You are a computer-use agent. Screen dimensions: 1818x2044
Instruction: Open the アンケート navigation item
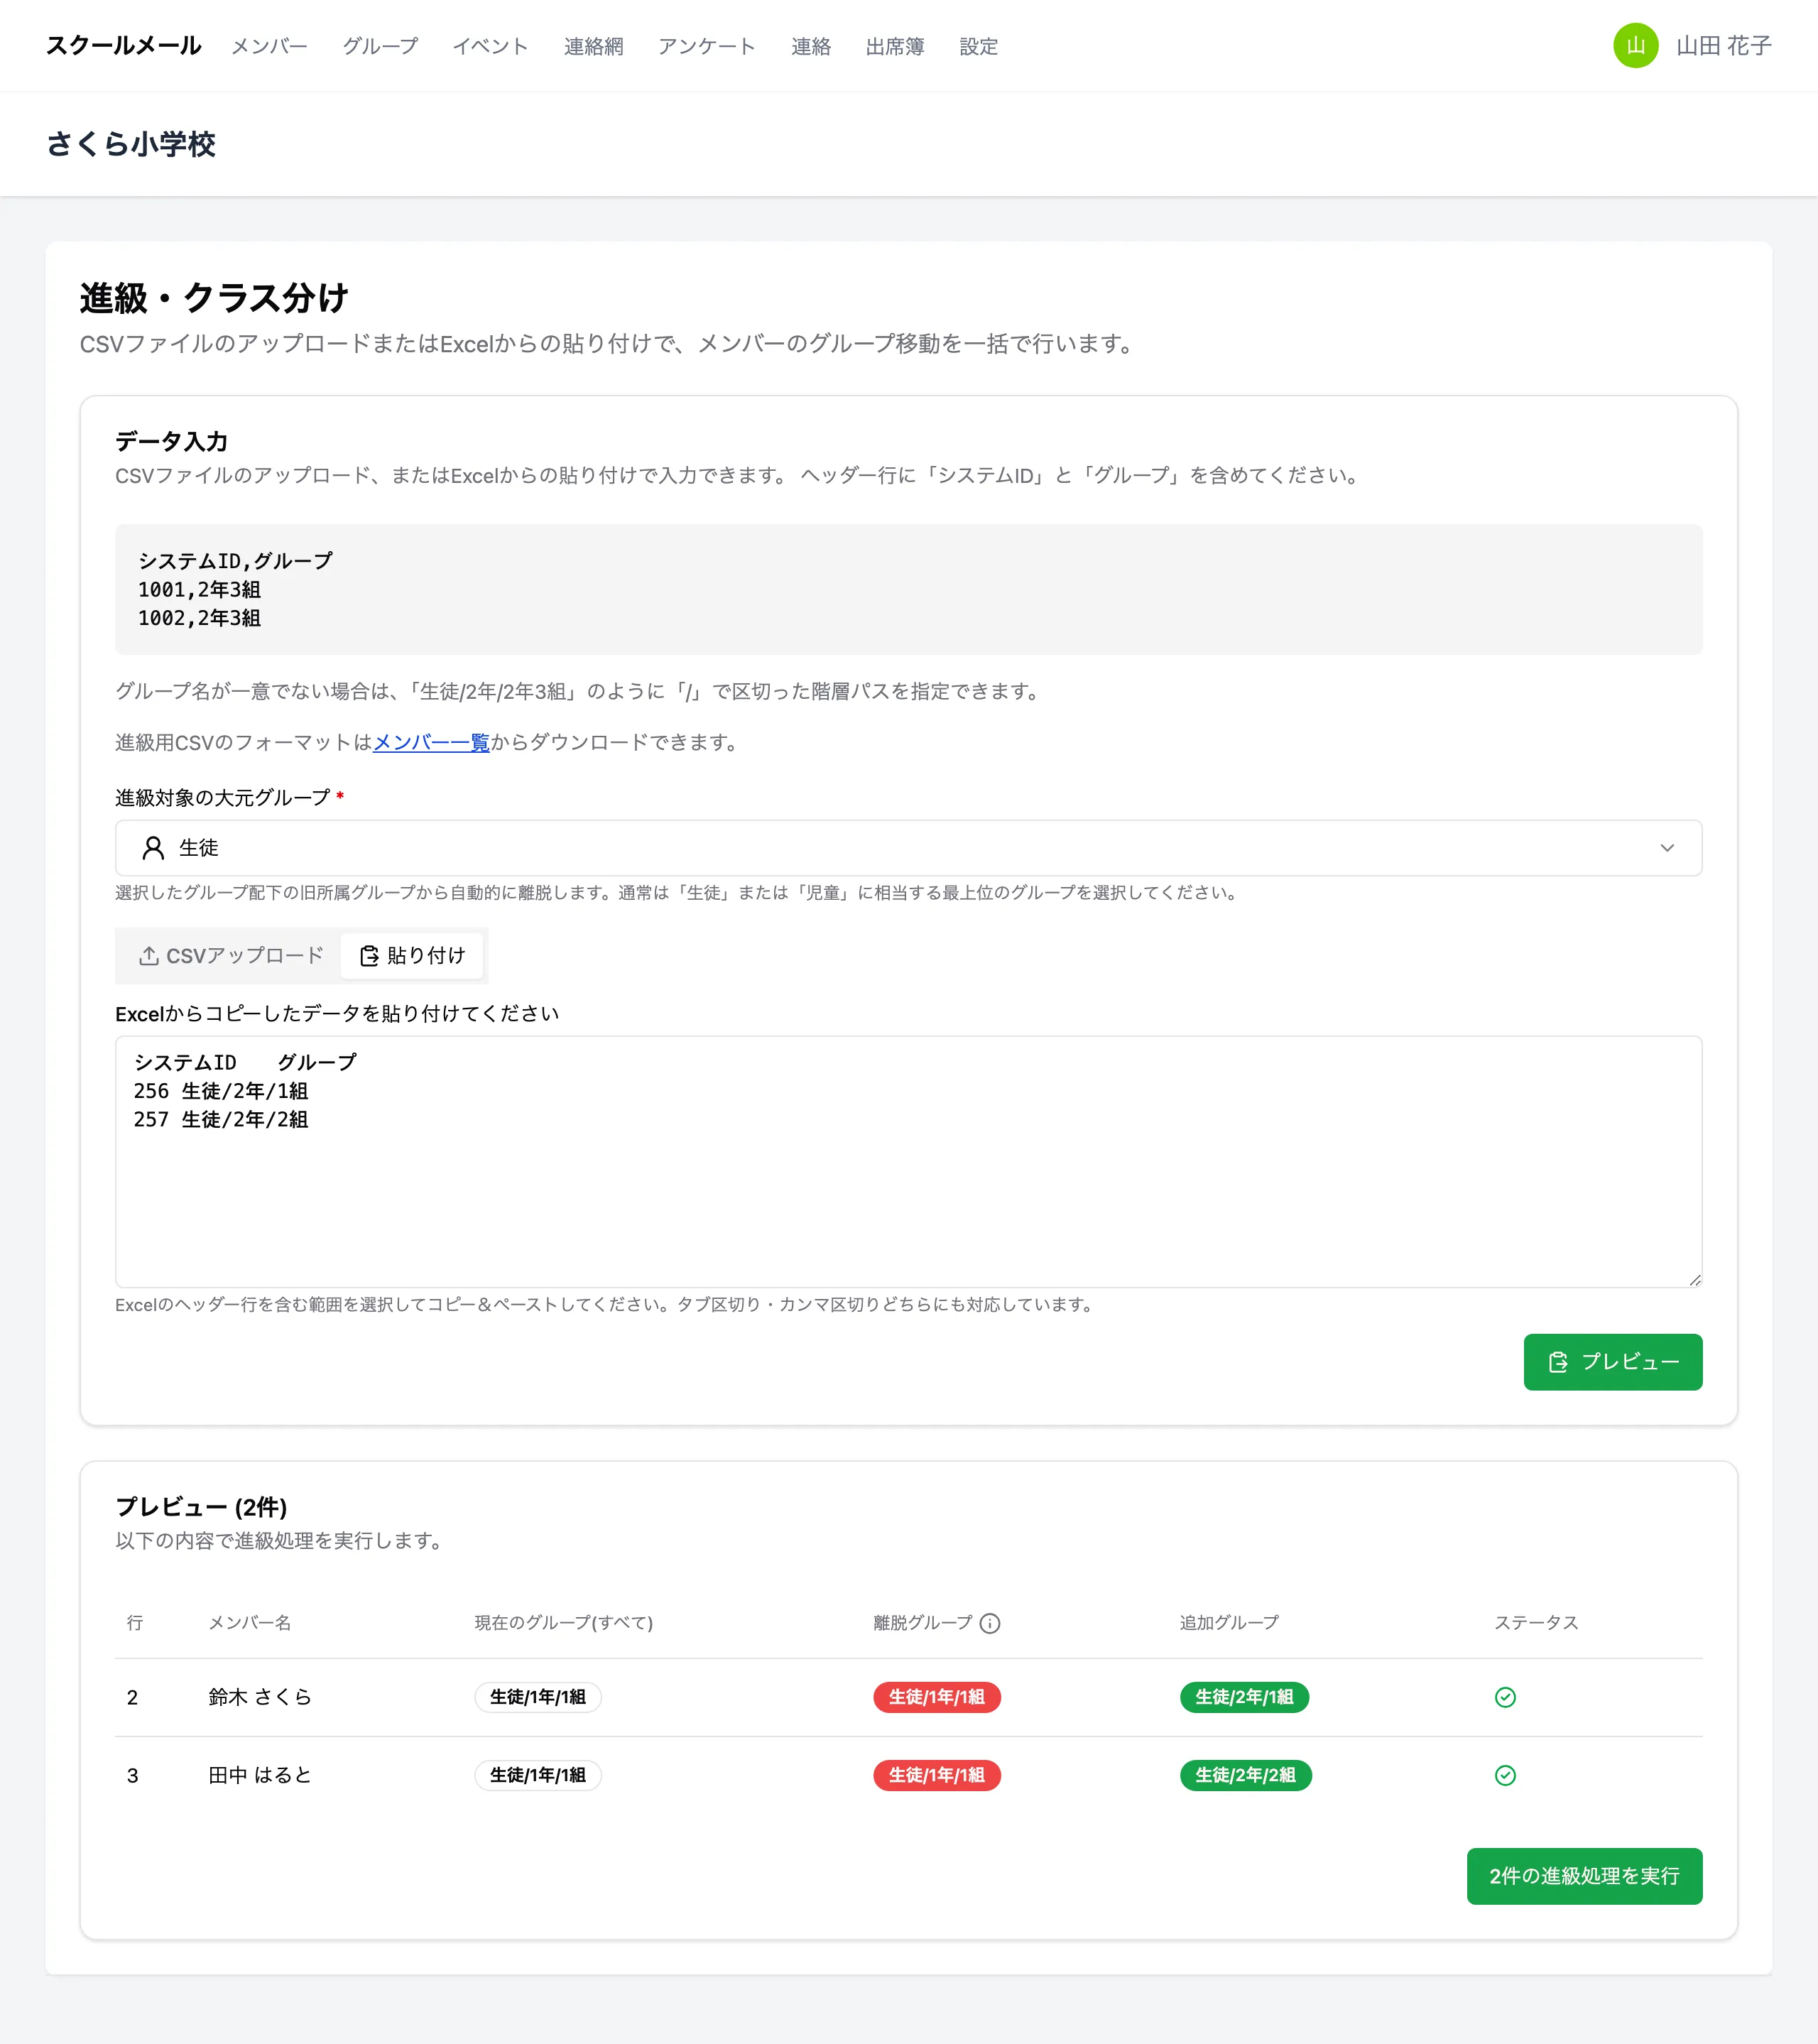(x=707, y=46)
